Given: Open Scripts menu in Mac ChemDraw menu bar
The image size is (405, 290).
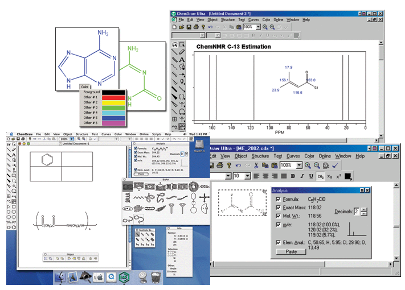Looking at the screenshot, I should [157, 134].
